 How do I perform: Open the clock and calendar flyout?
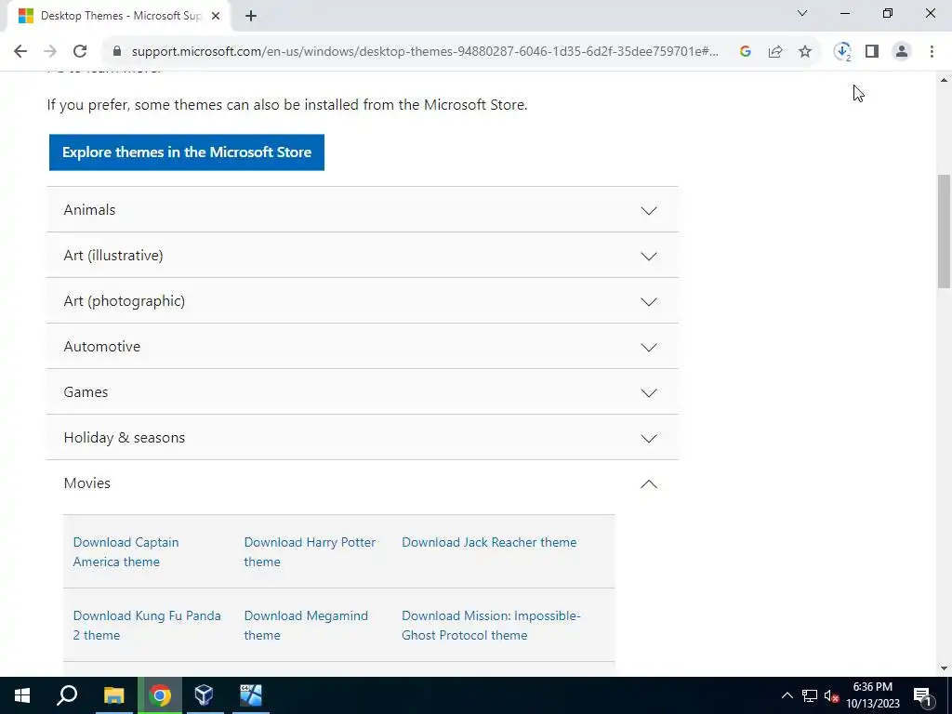coord(873,695)
